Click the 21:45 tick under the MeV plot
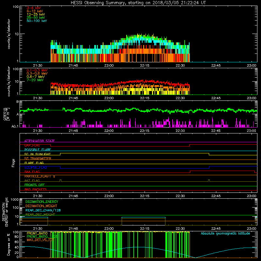Viewport: 261px width, 261px height. 73,98
